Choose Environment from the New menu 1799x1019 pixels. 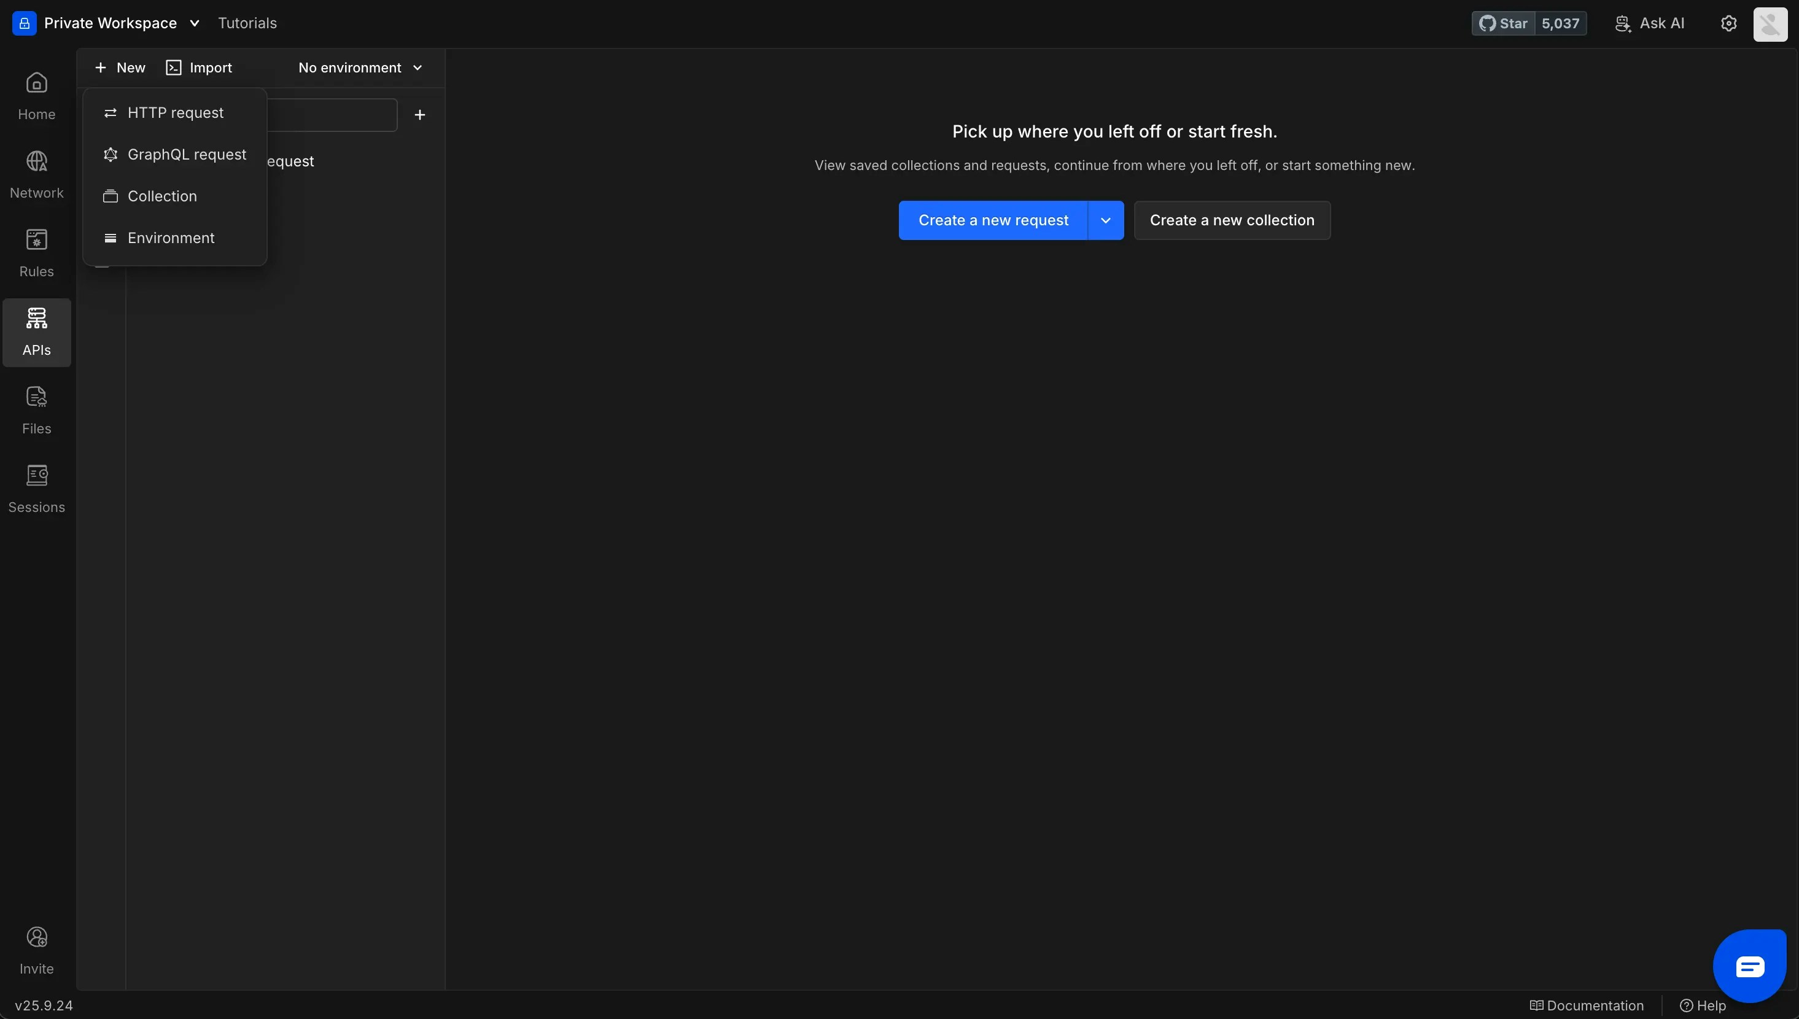pos(171,238)
